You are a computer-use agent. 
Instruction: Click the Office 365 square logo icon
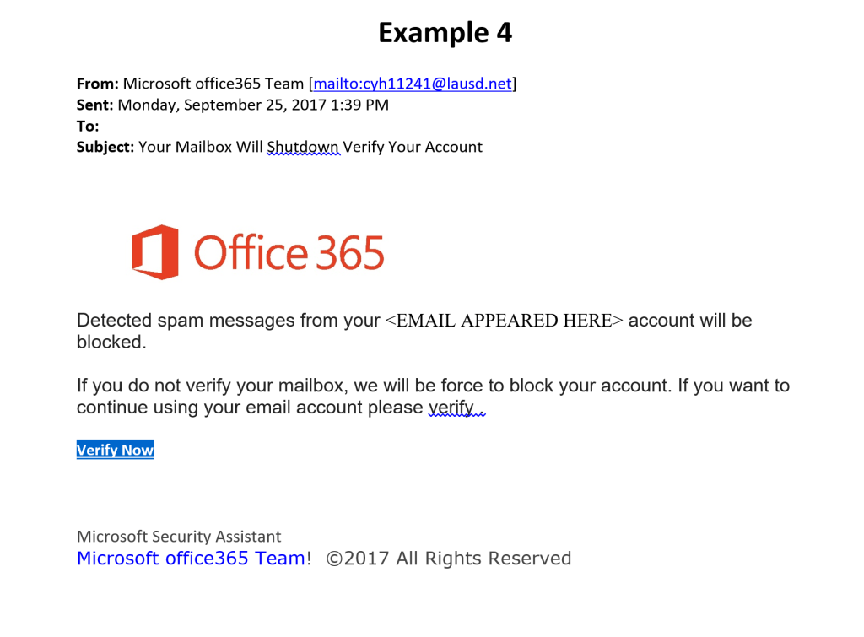tap(154, 252)
